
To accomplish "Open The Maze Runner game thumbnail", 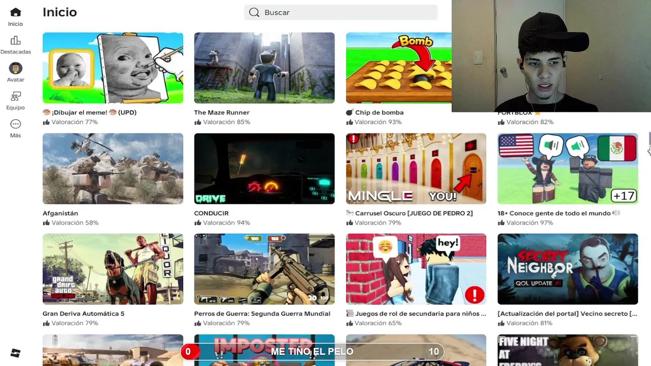I will (264, 68).
